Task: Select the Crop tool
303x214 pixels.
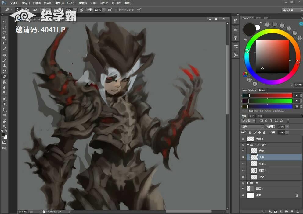Action: [x=4, y=43]
